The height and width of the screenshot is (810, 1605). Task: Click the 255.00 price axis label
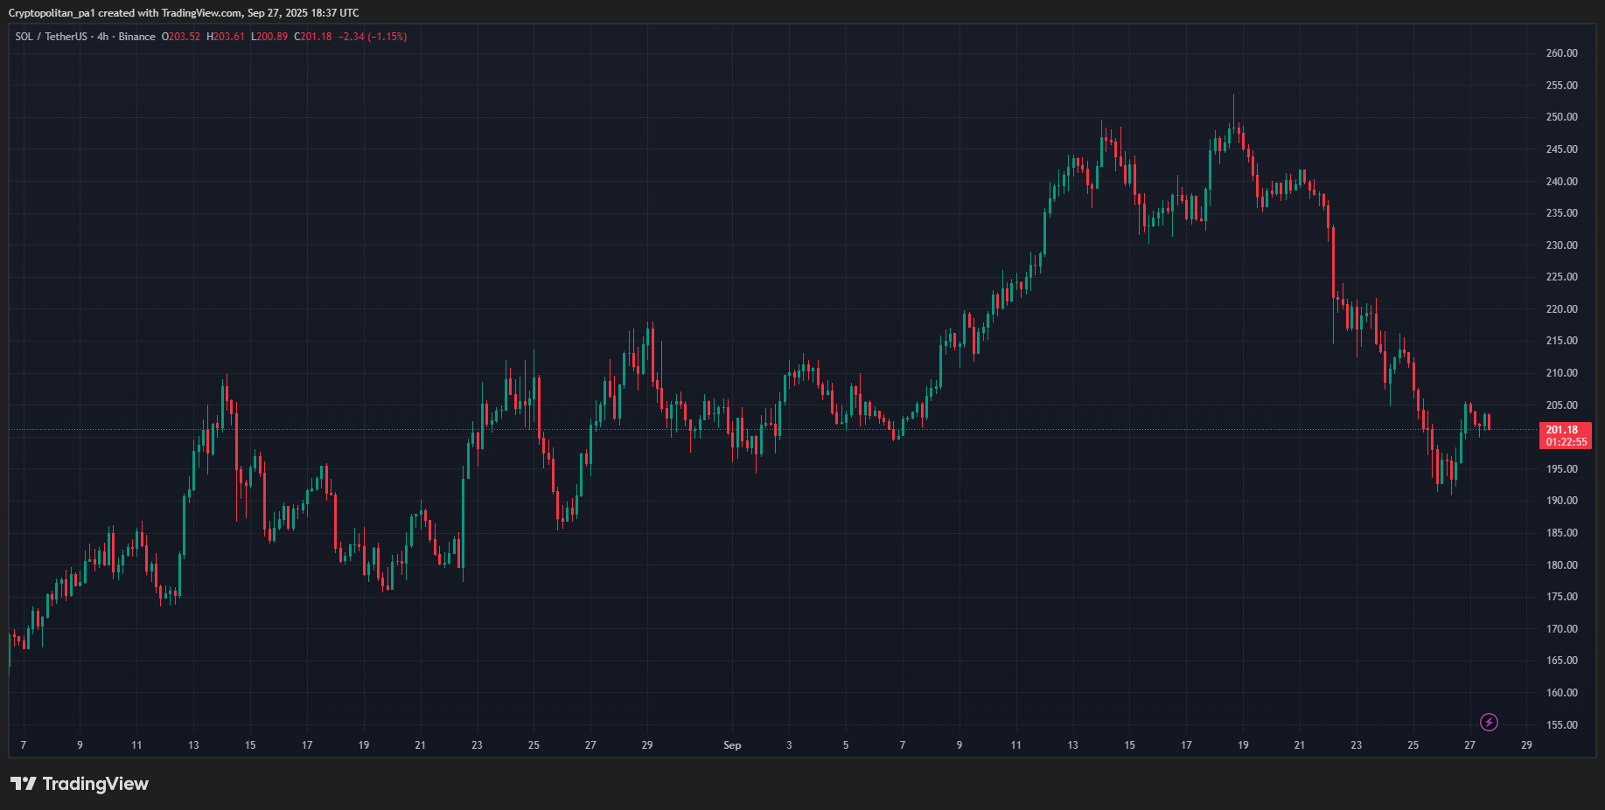tap(1562, 86)
